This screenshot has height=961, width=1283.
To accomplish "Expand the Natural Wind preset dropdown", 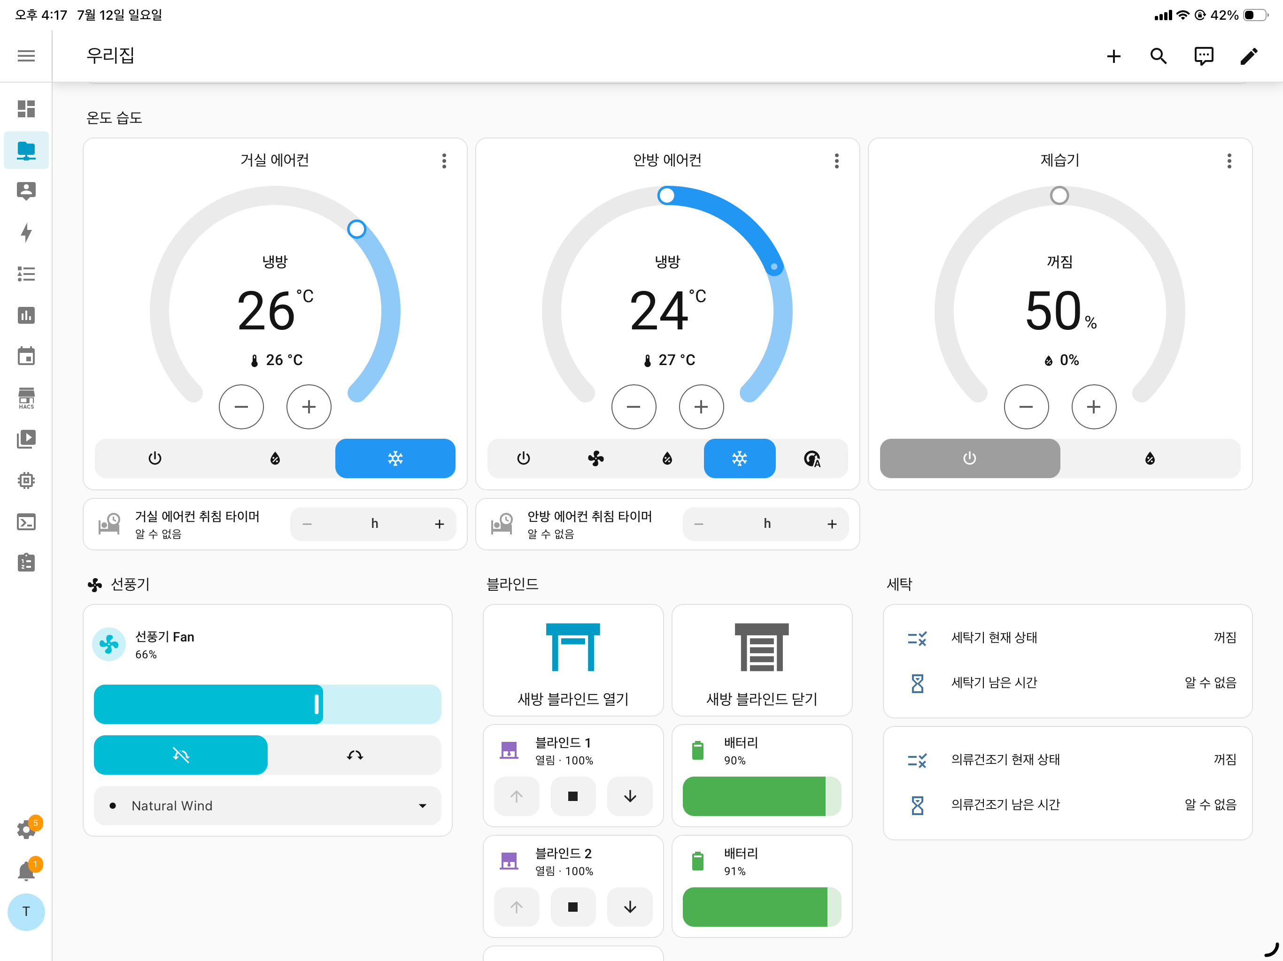I will 267,806.
